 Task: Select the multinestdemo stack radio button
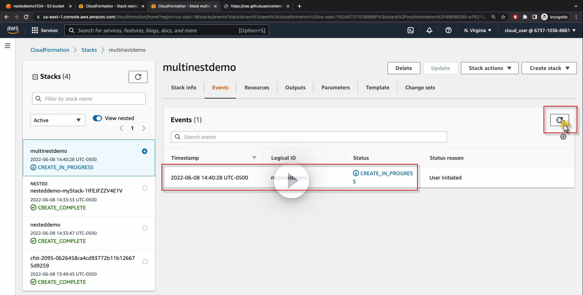click(145, 151)
